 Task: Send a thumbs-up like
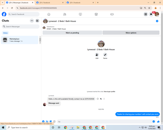point(158,122)
